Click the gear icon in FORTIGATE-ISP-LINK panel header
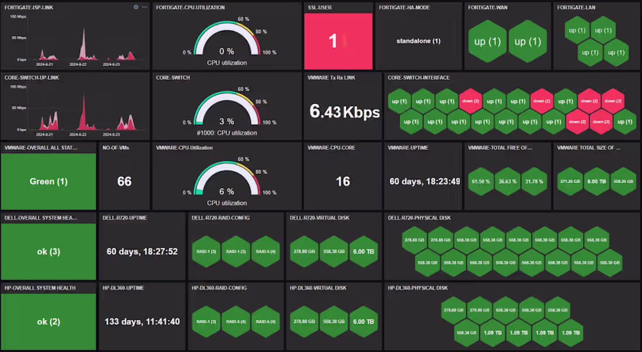Screen dimensions: 642x352 tap(136, 8)
